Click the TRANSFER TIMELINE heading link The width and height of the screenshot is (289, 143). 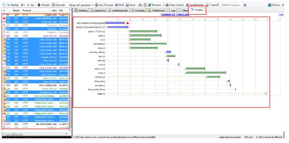175,15
